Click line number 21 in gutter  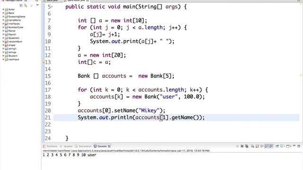[48, 118]
